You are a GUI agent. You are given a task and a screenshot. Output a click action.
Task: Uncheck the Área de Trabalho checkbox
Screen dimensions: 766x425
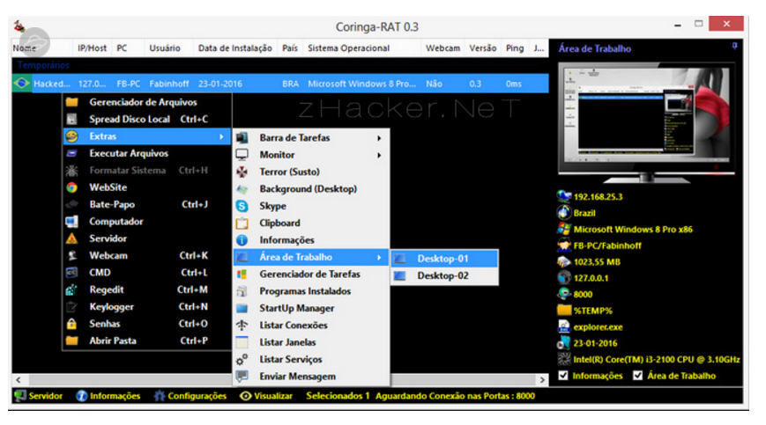[637, 376]
